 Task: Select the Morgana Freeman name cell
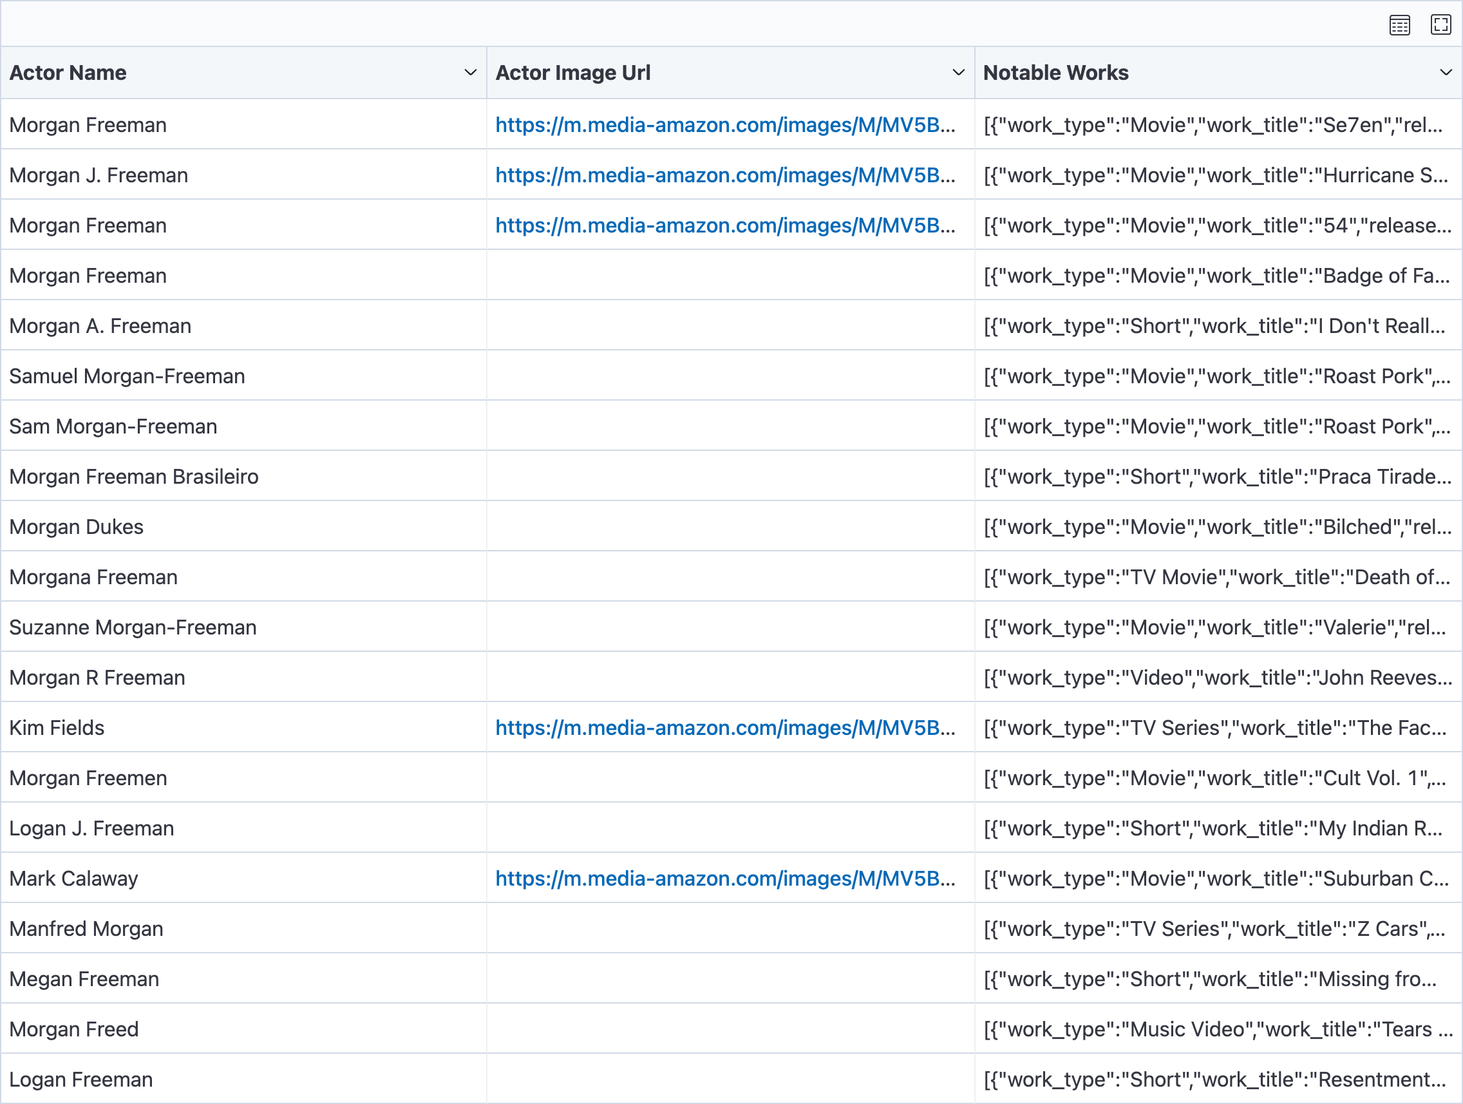click(x=93, y=578)
